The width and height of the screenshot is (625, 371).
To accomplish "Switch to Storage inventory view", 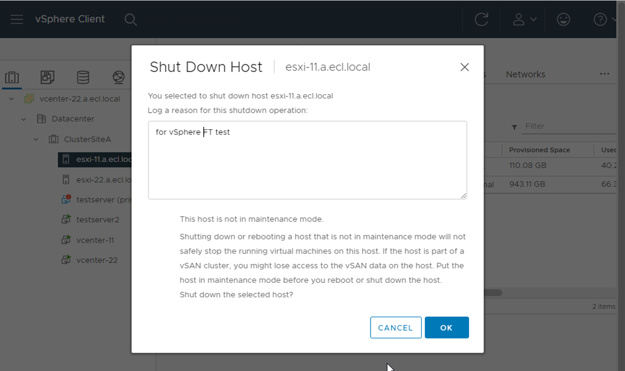I will click(83, 77).
